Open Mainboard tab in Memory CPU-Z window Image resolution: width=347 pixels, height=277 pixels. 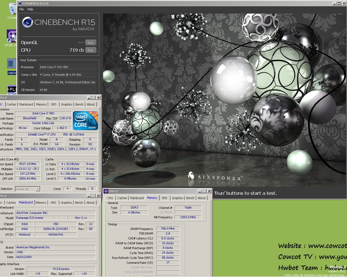(x=137, y=198)
